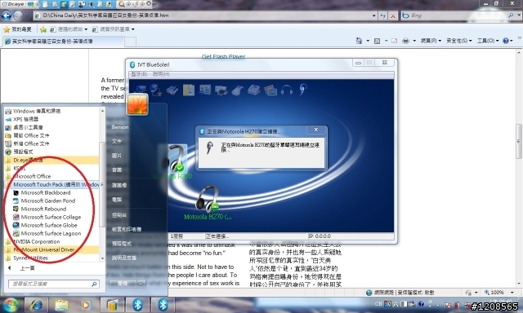
Task: Launch Microsoft Garden Pond
Action: pos(47,201)
